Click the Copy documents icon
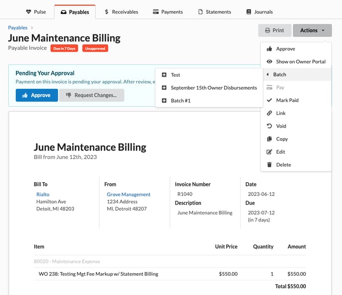 point(270,139)
